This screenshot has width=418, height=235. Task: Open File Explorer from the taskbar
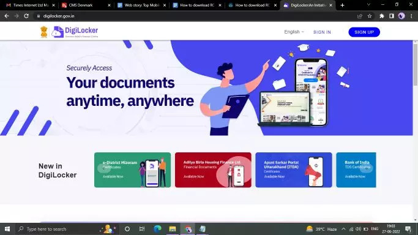click(173, 229)
